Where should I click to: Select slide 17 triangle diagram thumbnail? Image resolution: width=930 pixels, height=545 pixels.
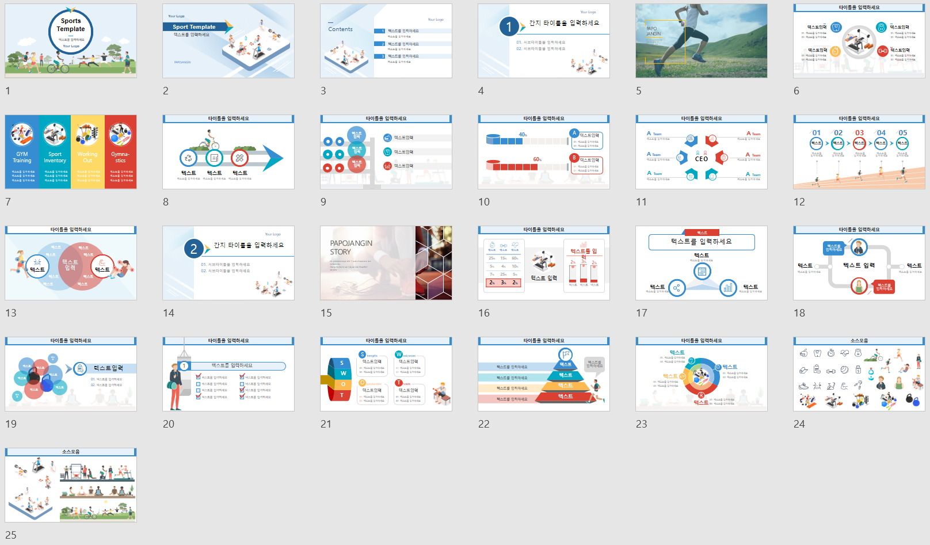[x=702, y=263]
